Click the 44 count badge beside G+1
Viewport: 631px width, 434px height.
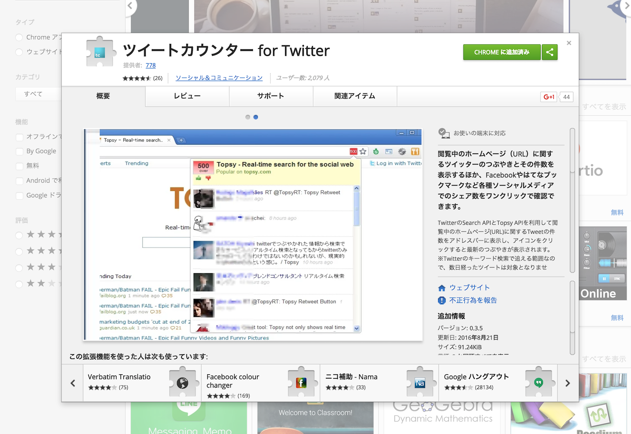pos(566,97)
